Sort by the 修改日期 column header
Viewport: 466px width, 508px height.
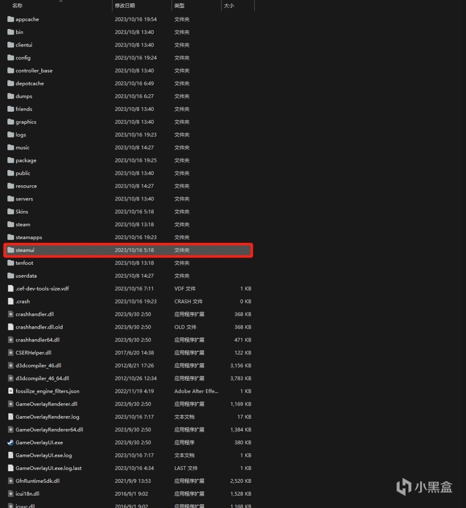125,6
